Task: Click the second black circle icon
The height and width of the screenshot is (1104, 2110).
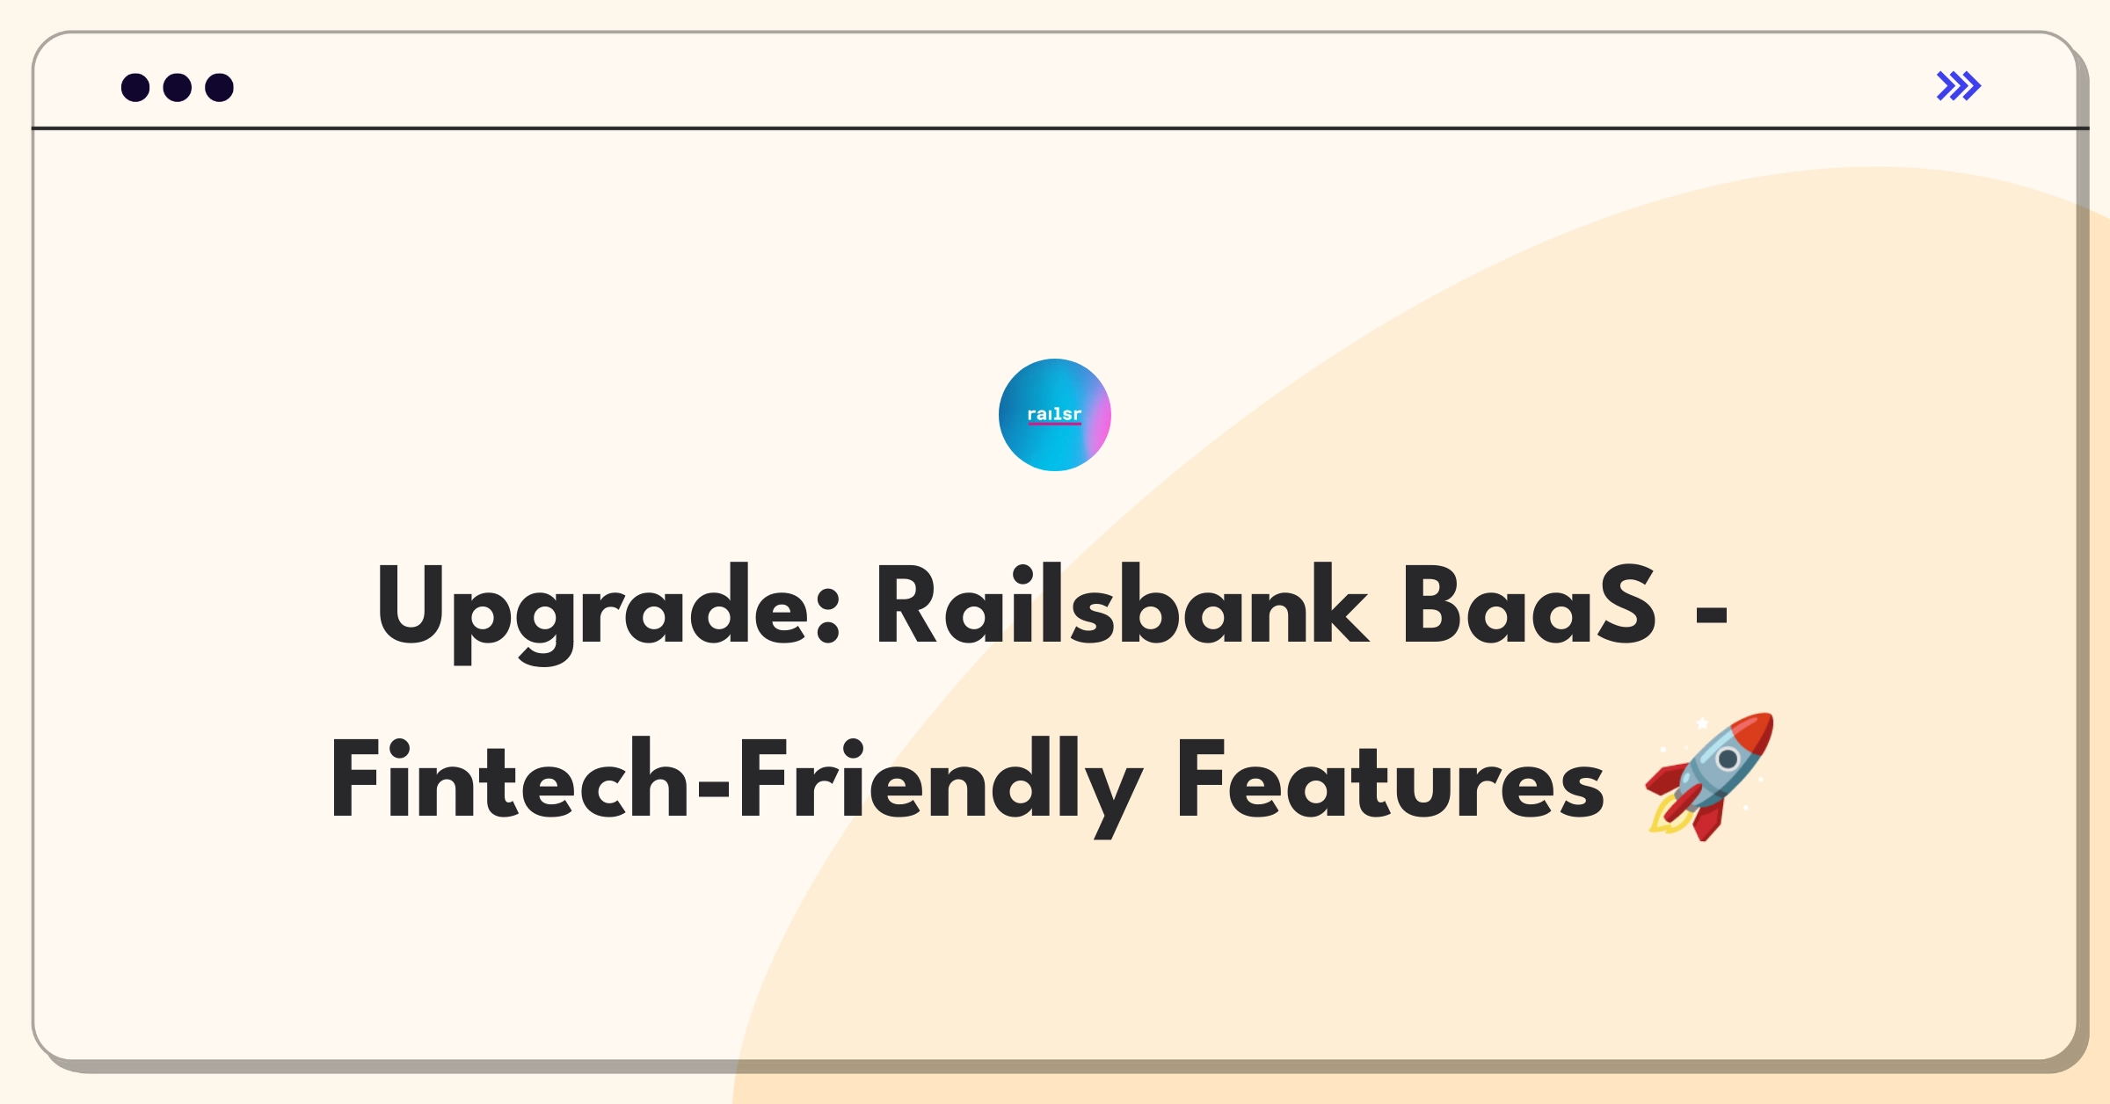Action: (x=178, y=88)
